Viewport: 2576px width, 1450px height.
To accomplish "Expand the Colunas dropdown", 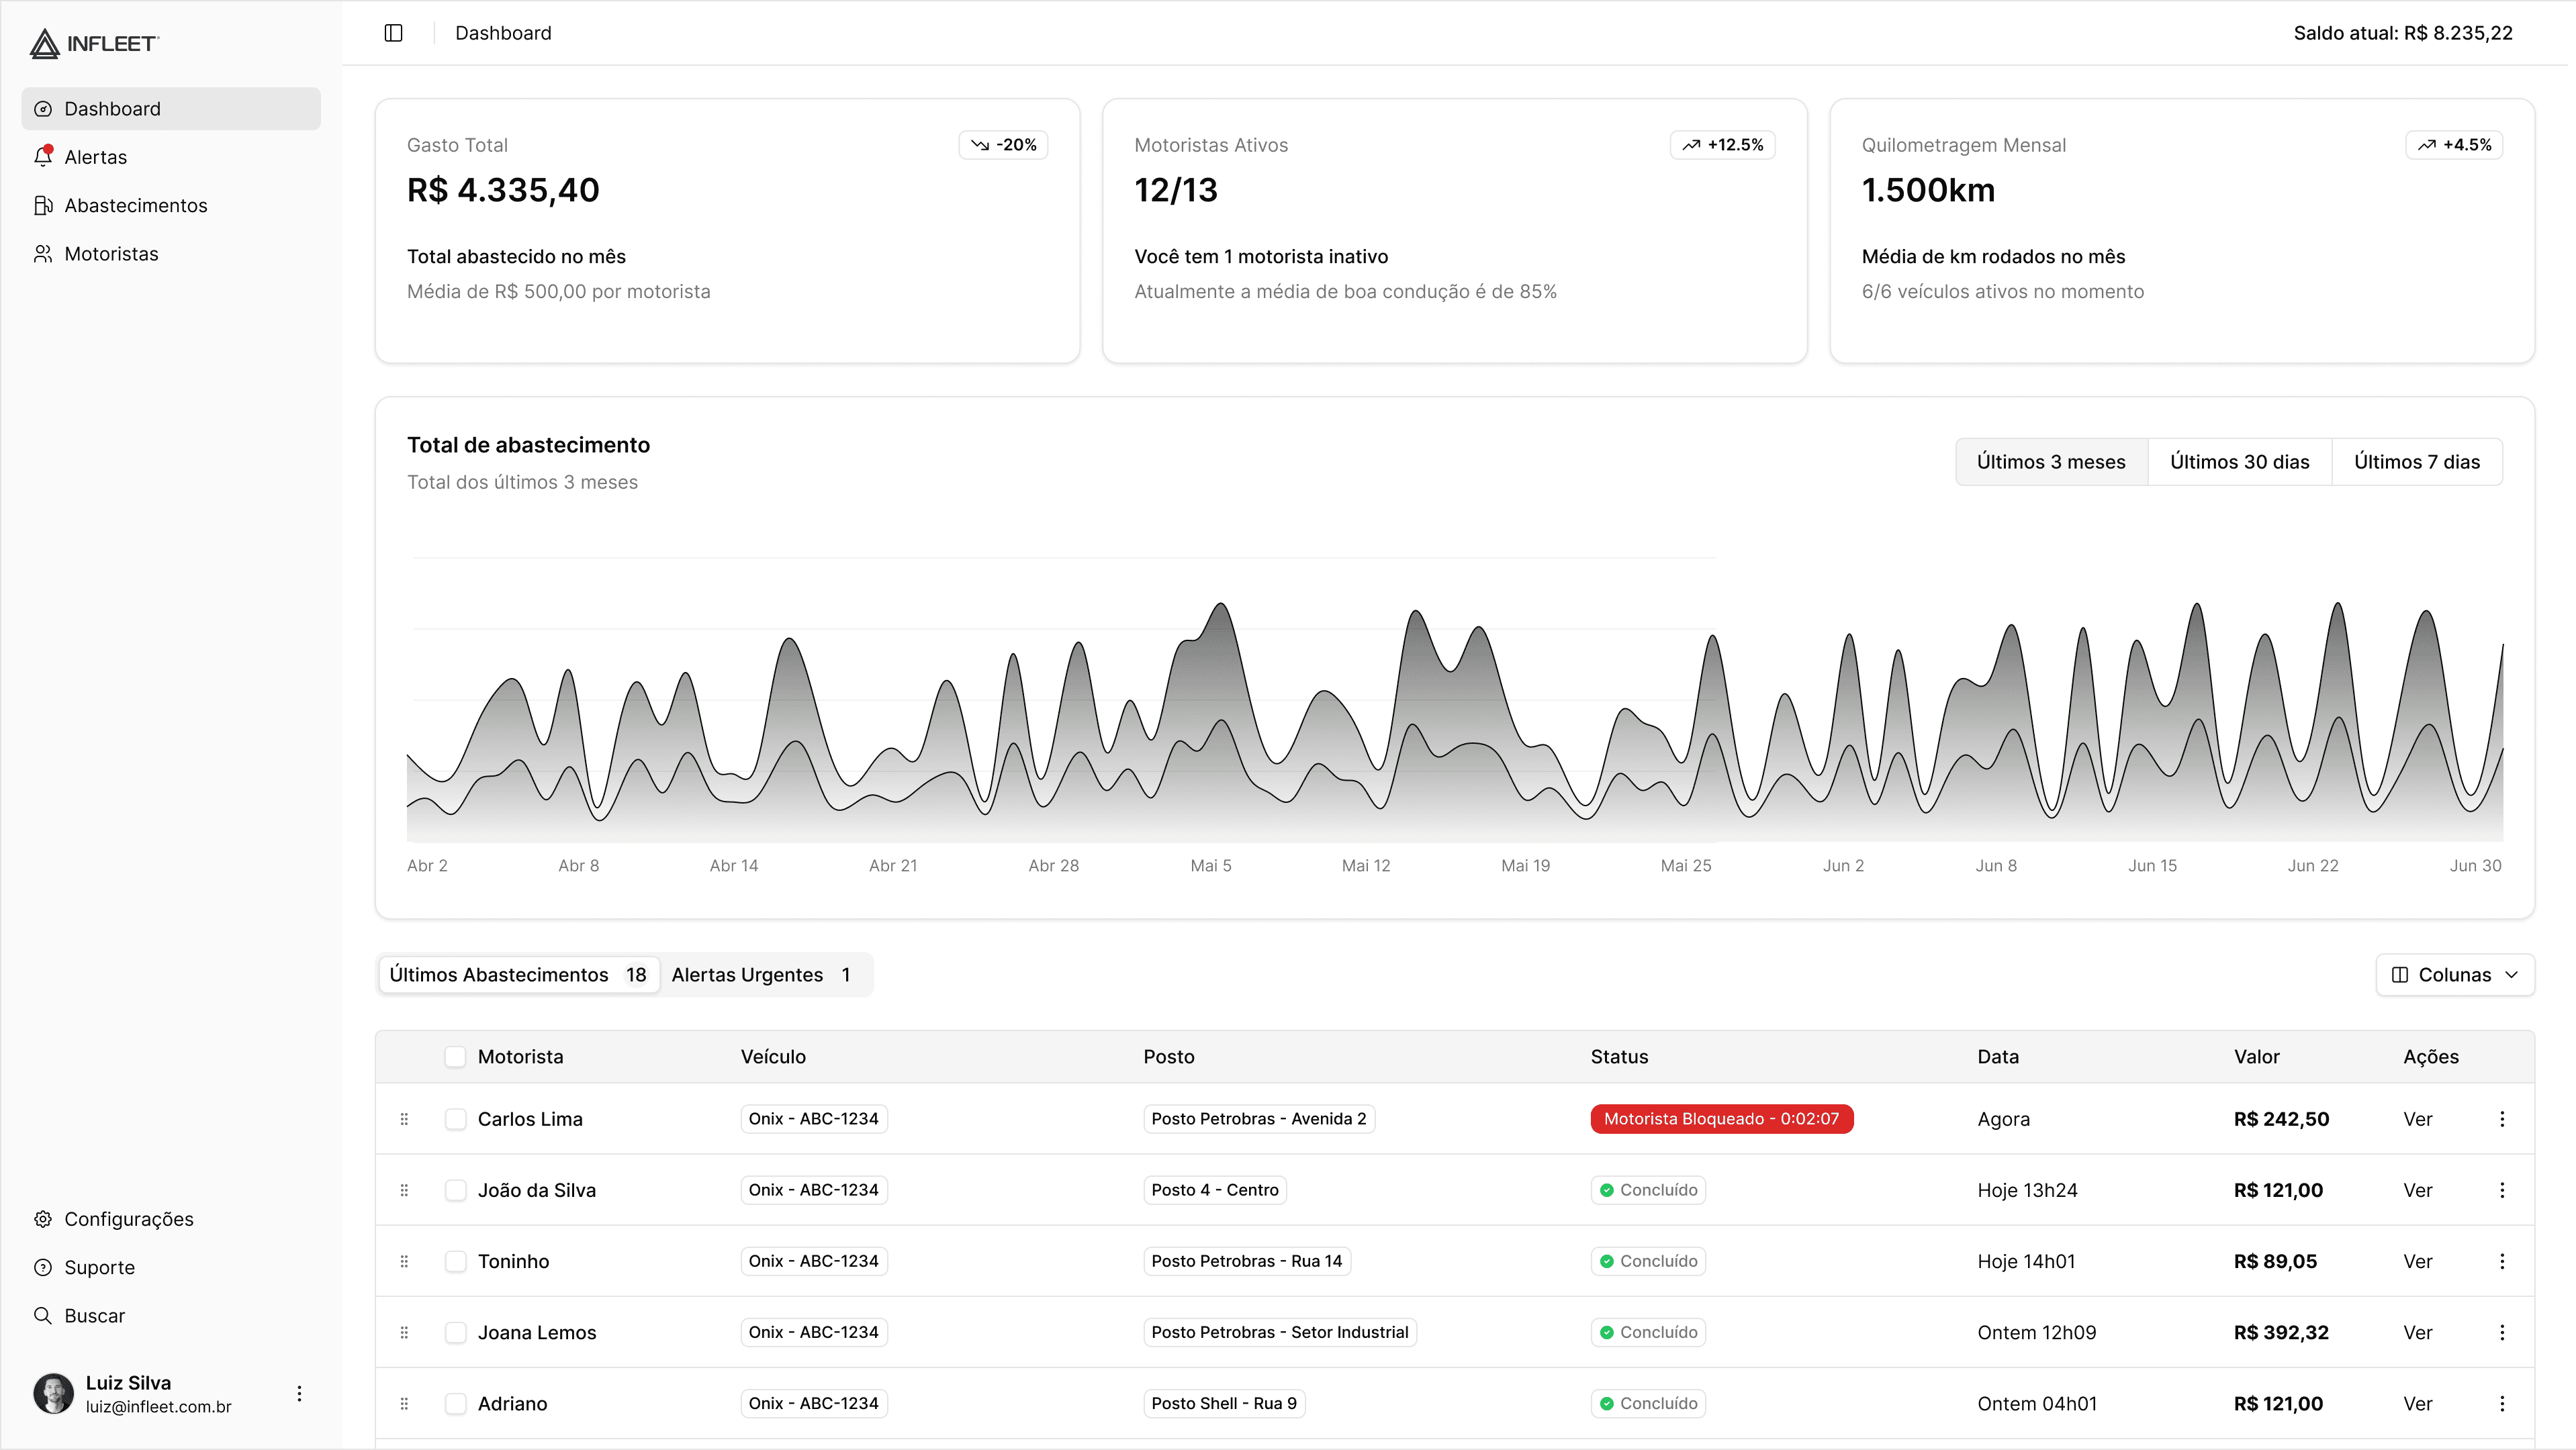I will pyautogui.click(x=2454, y=974).
